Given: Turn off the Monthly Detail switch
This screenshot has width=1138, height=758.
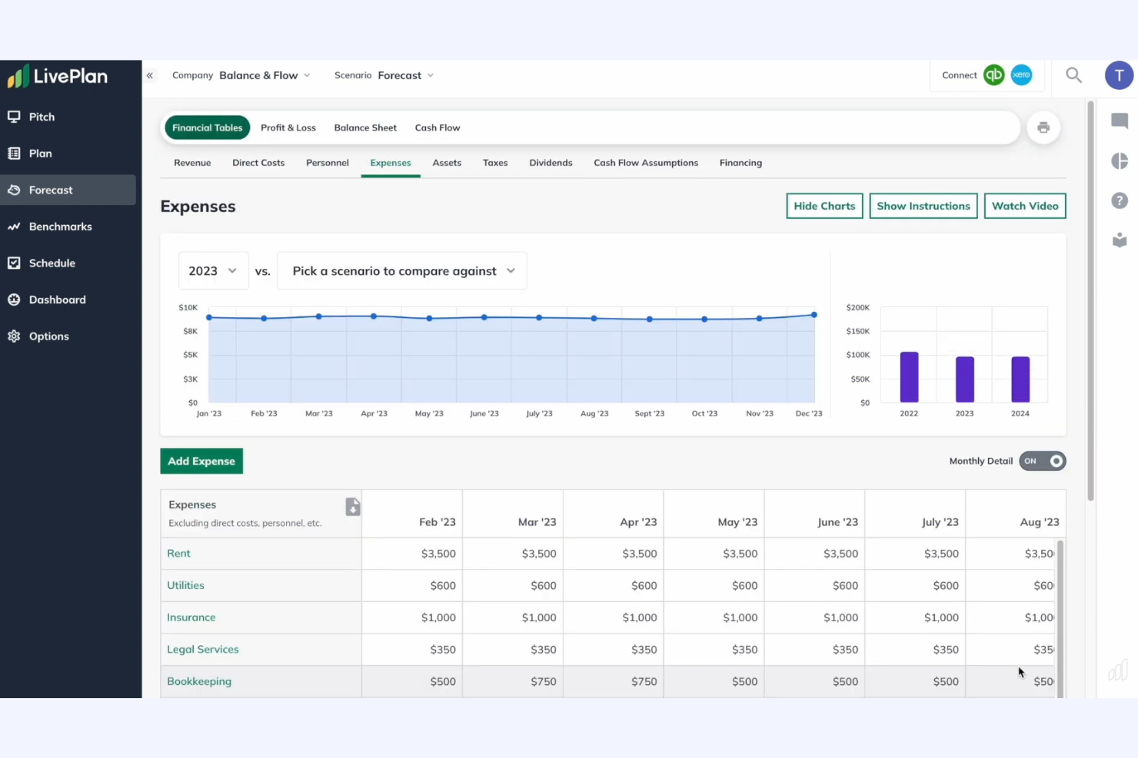Looking at the screenshot, I should [1042, 461].
